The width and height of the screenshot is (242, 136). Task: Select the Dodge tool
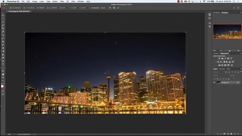[x=3, y=58]
